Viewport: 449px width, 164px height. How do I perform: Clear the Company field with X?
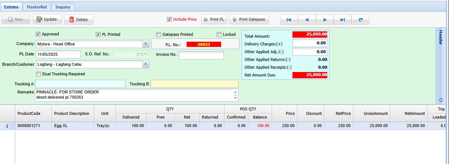(145, 44)
